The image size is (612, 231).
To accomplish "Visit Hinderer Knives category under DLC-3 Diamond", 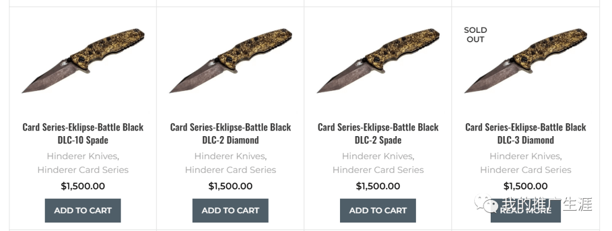I will [525, 156].
